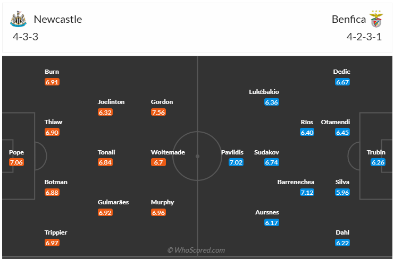Select player Woltemade on the pitch
Screen dimensions: 394x259
pyautogui.click(x=168, y=152)
